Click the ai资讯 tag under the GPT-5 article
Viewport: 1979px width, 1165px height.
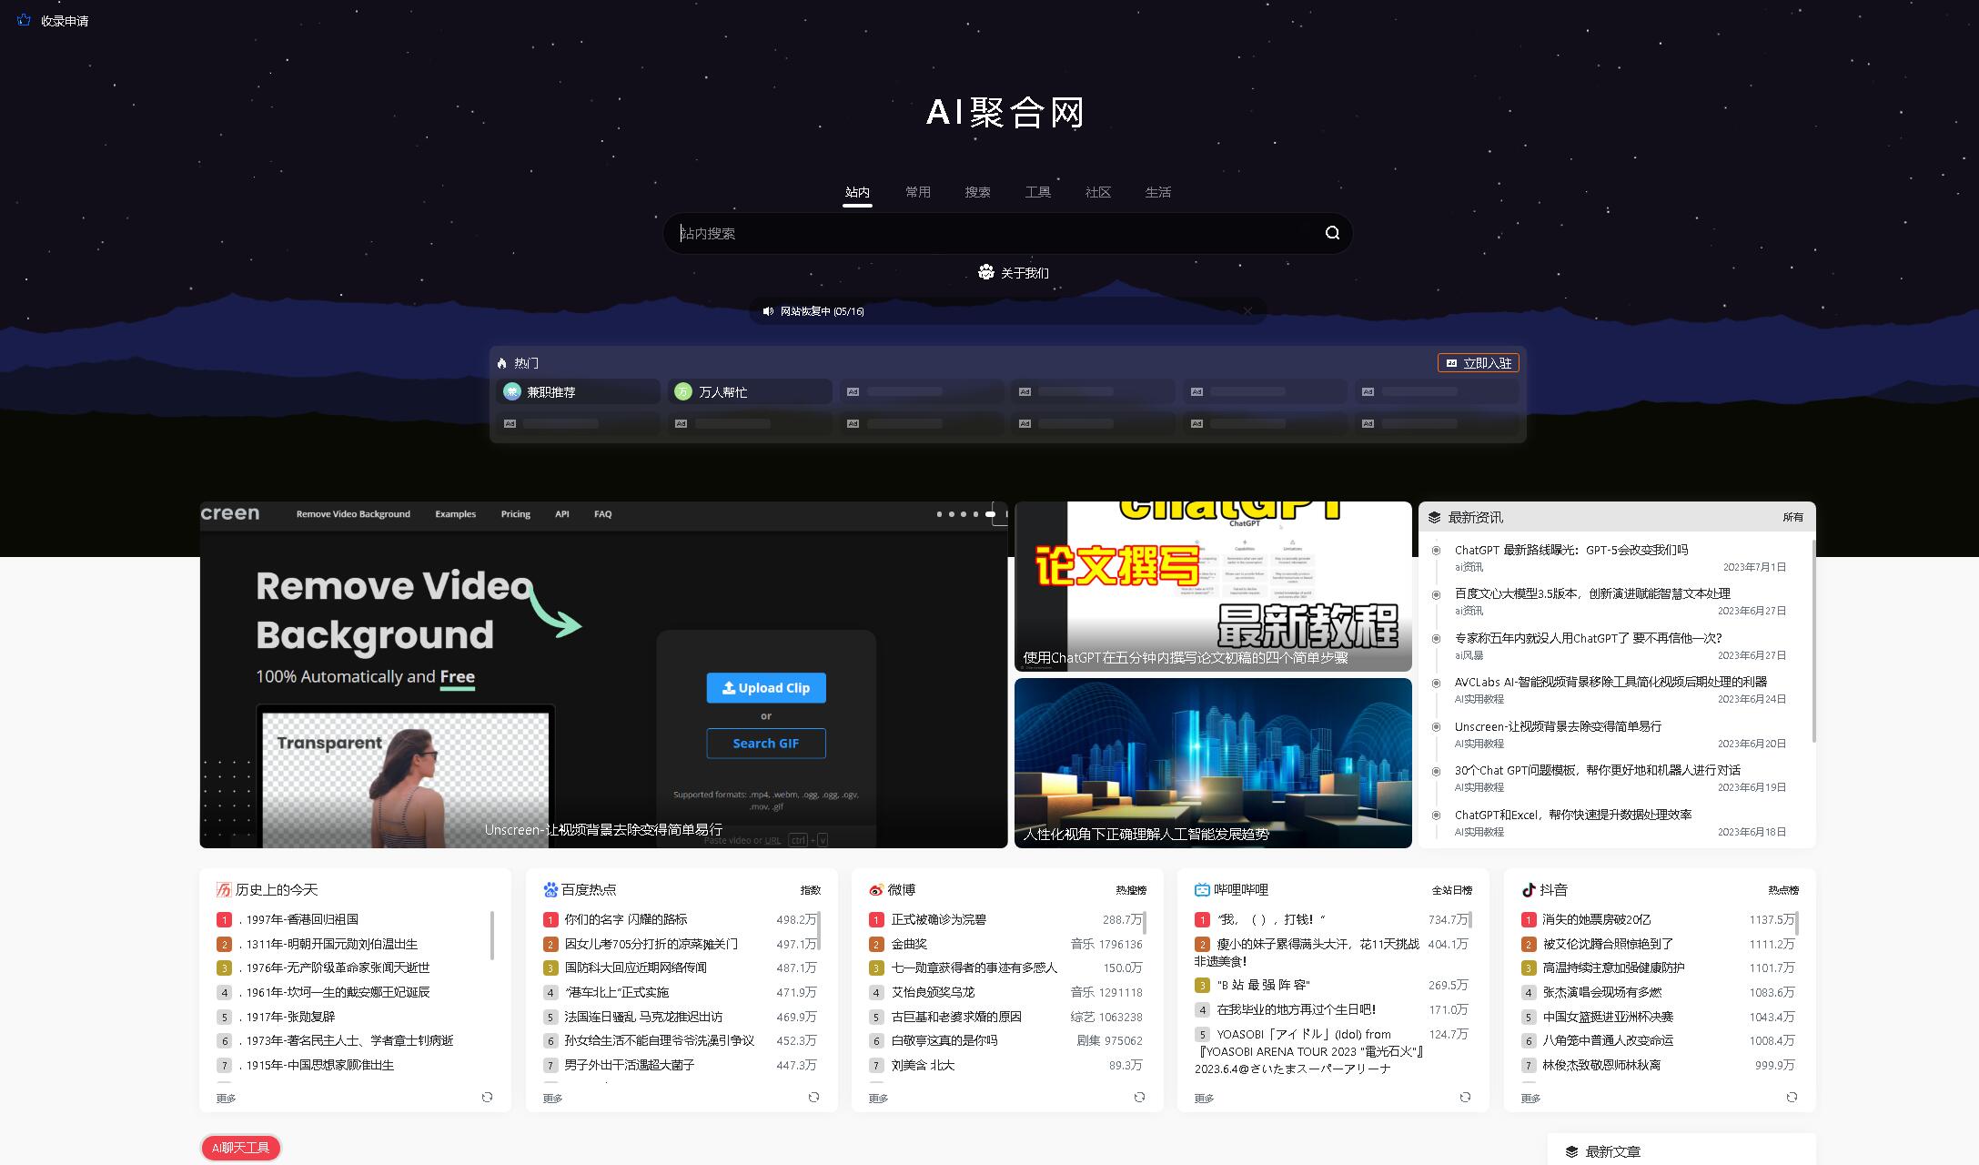click(x=1469, y=567)
